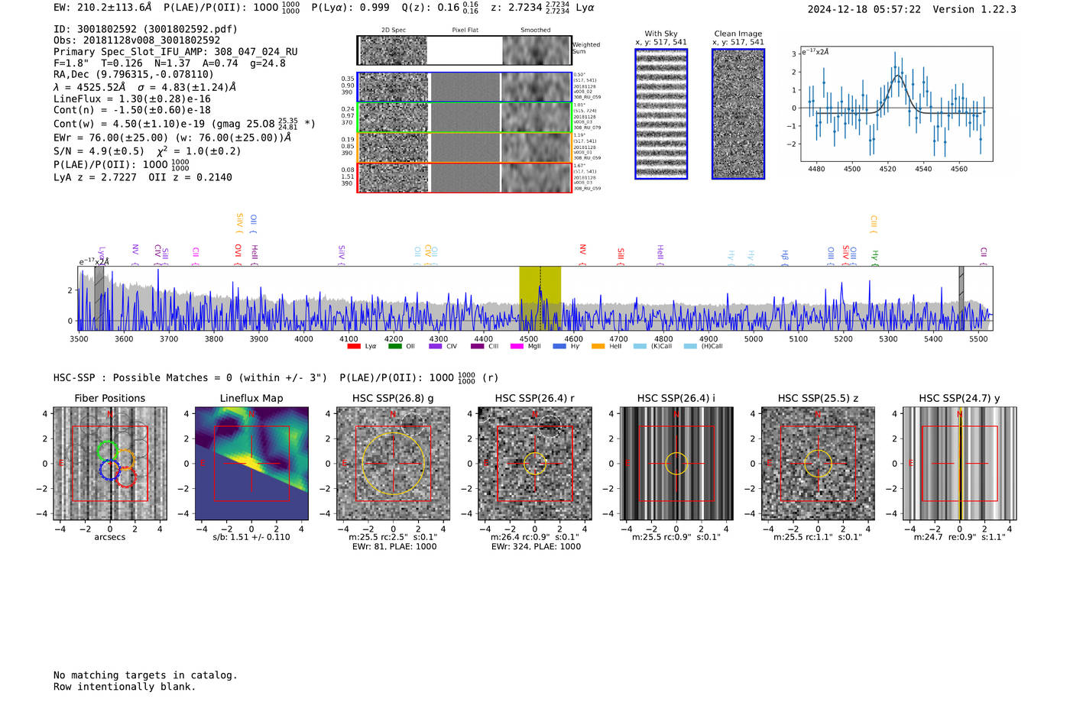This screenshot has height=728, width=1070.
Task: Click the 4500 tick label on full spectrum axis
Action: pyautogui.click(x=528, y=339)
